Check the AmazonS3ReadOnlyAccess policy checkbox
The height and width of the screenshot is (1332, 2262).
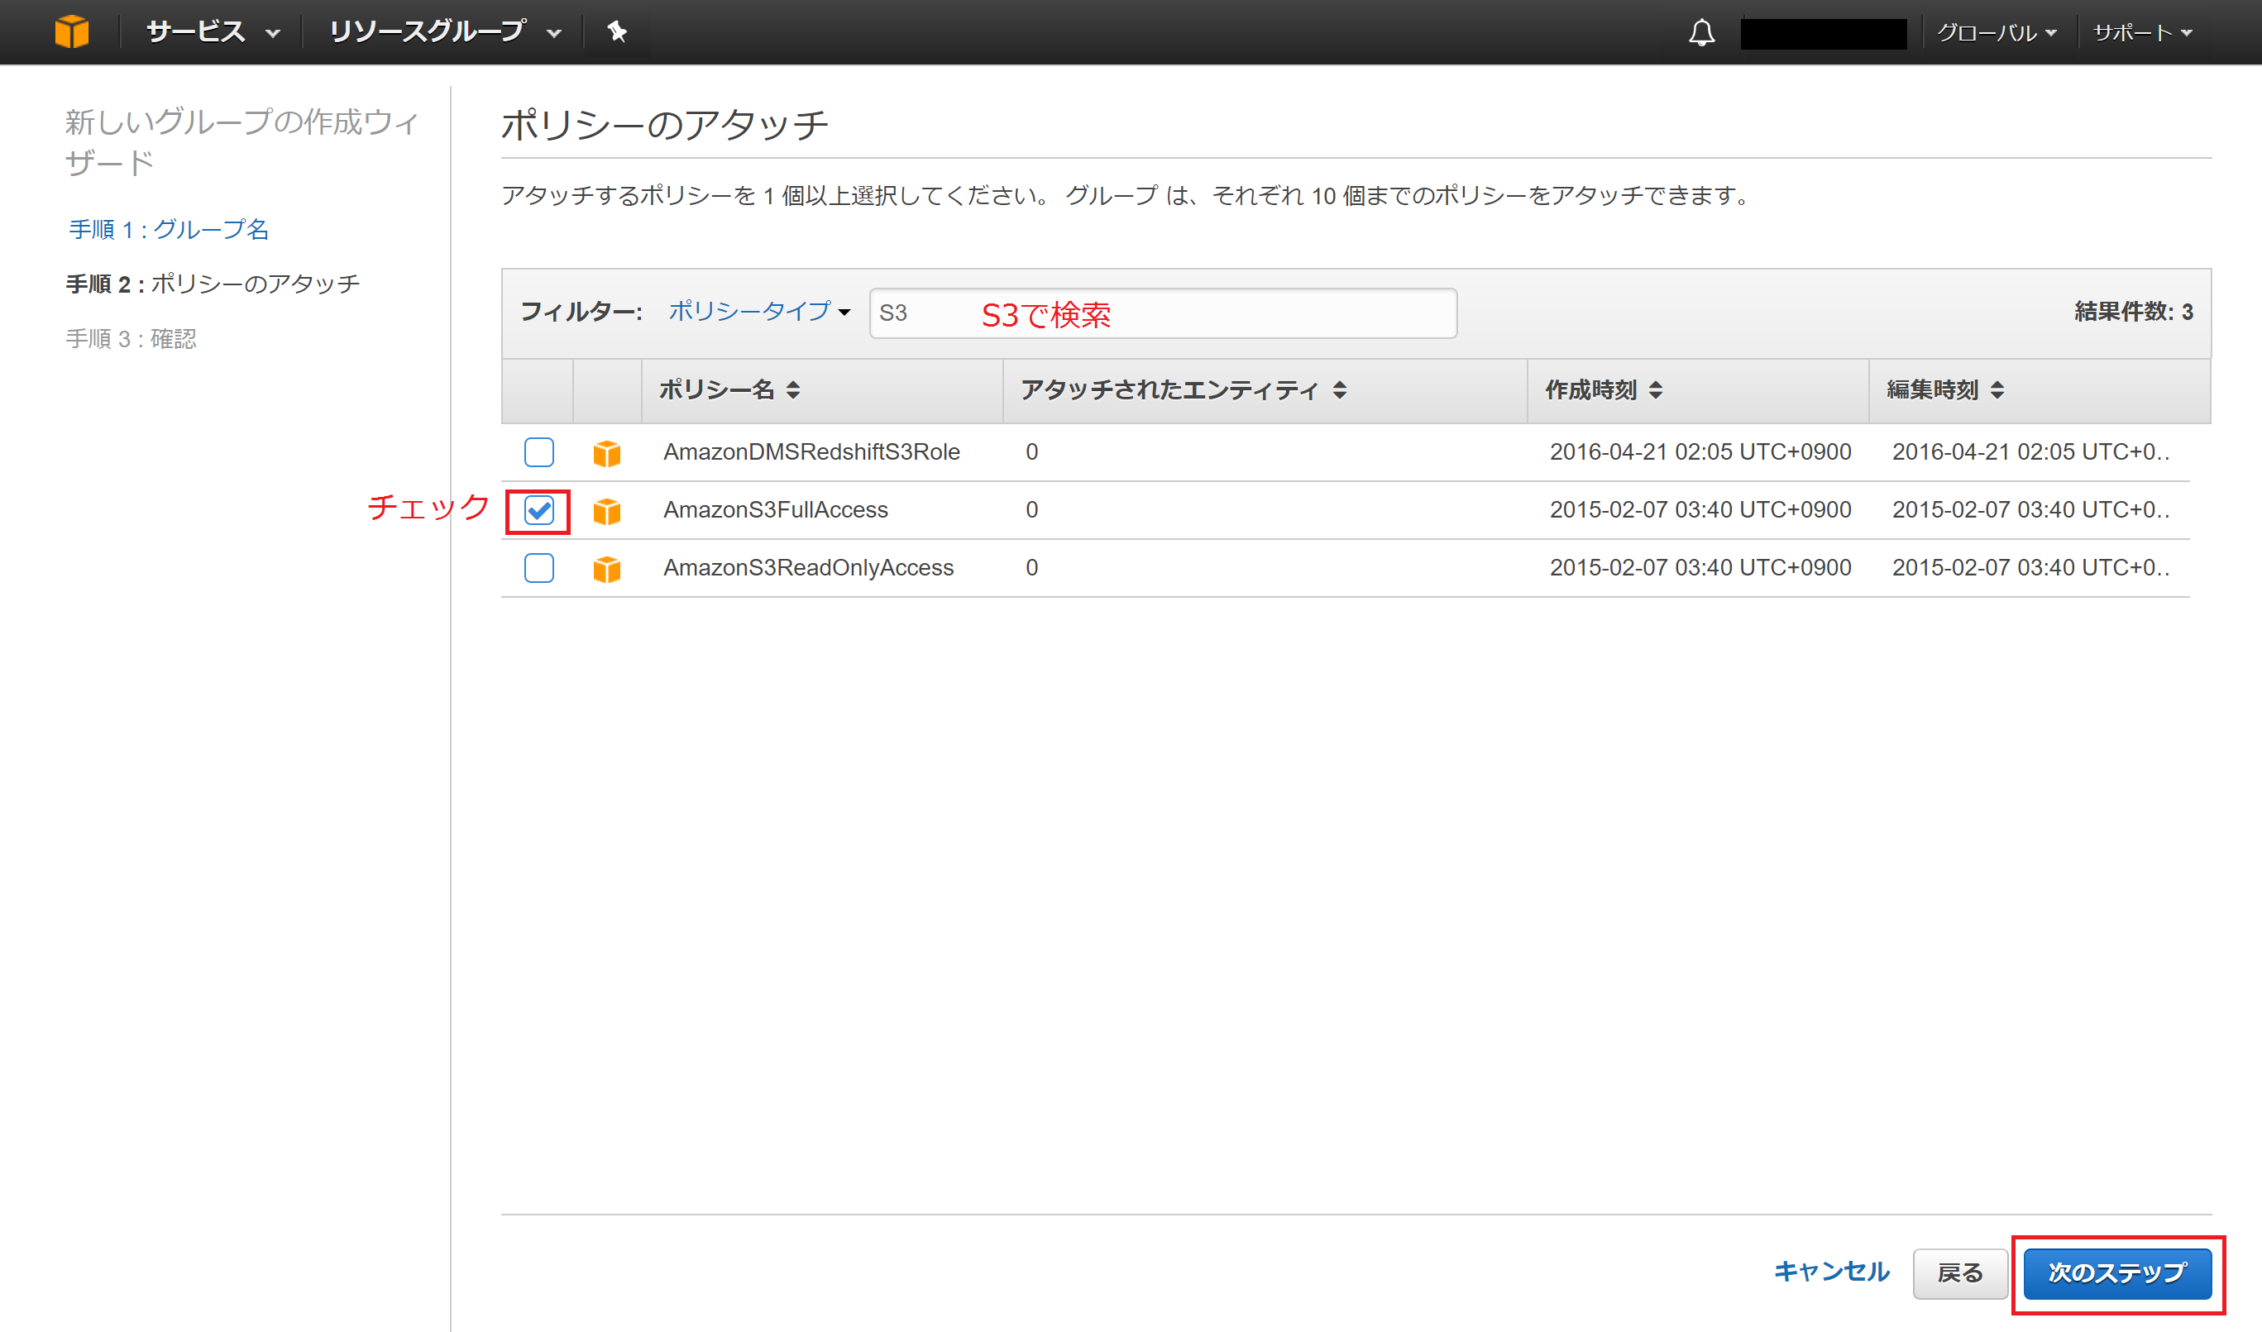538,568
